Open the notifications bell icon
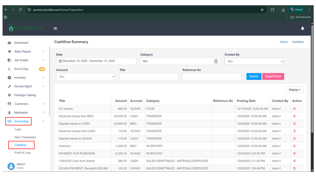Image resolution: width=316 pixels, height=177 pixels. pos(303,29)
